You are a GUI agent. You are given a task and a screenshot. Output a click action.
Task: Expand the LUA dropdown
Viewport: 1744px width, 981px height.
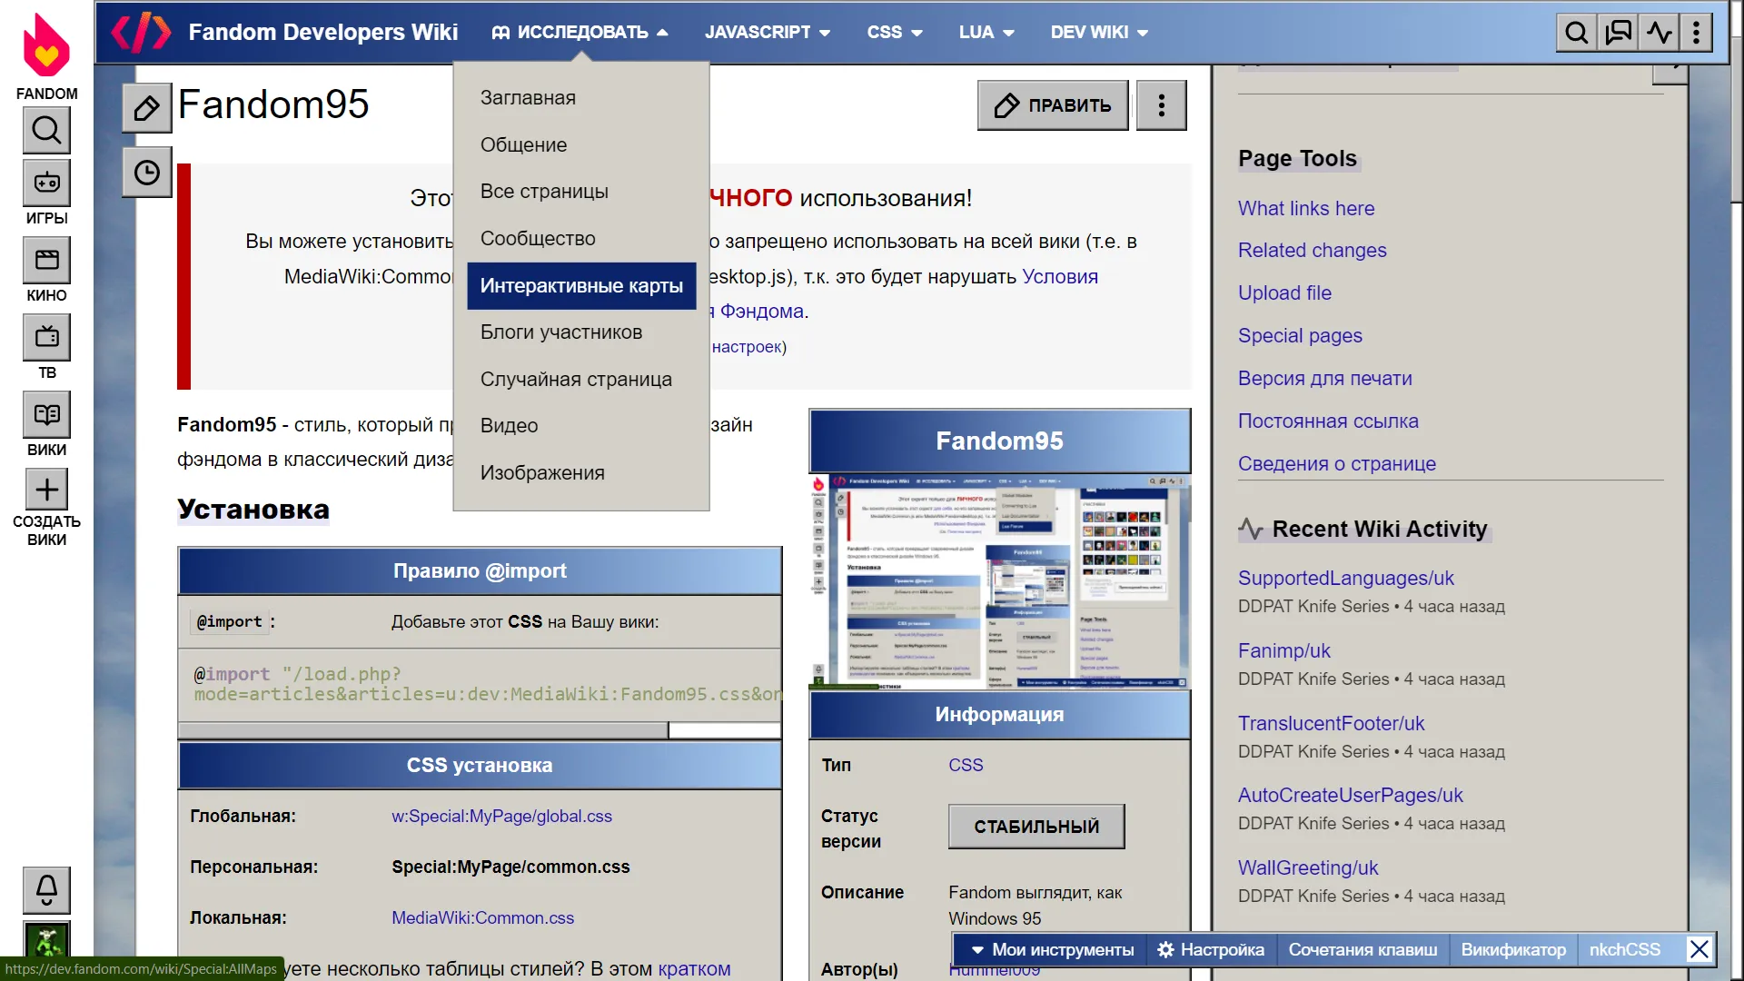tap(986, 32)
